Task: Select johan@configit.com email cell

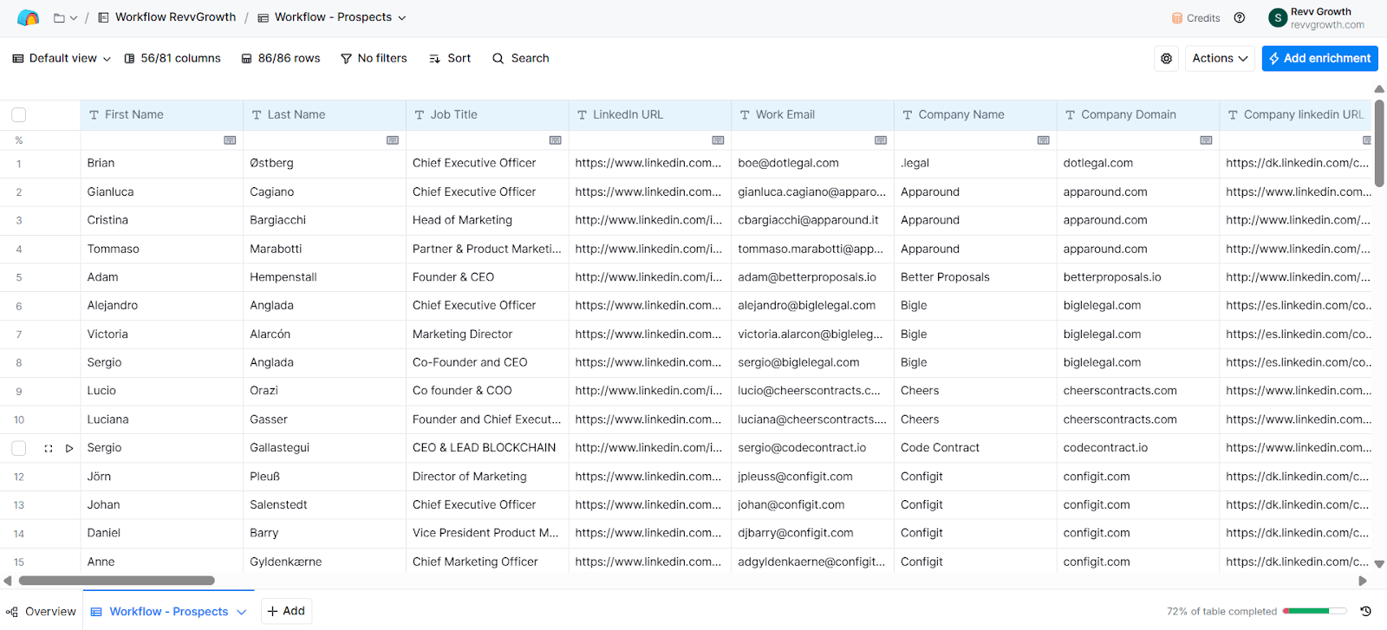Action: click(x=812, y=504)
